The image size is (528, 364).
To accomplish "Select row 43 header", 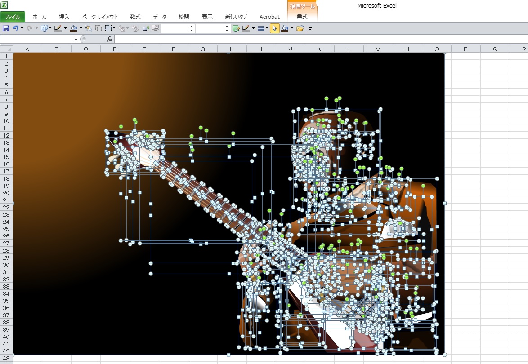I will click(x=6, y=359).
